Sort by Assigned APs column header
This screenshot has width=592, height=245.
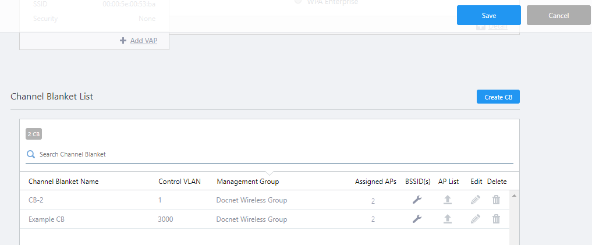[x=375, y=182]
